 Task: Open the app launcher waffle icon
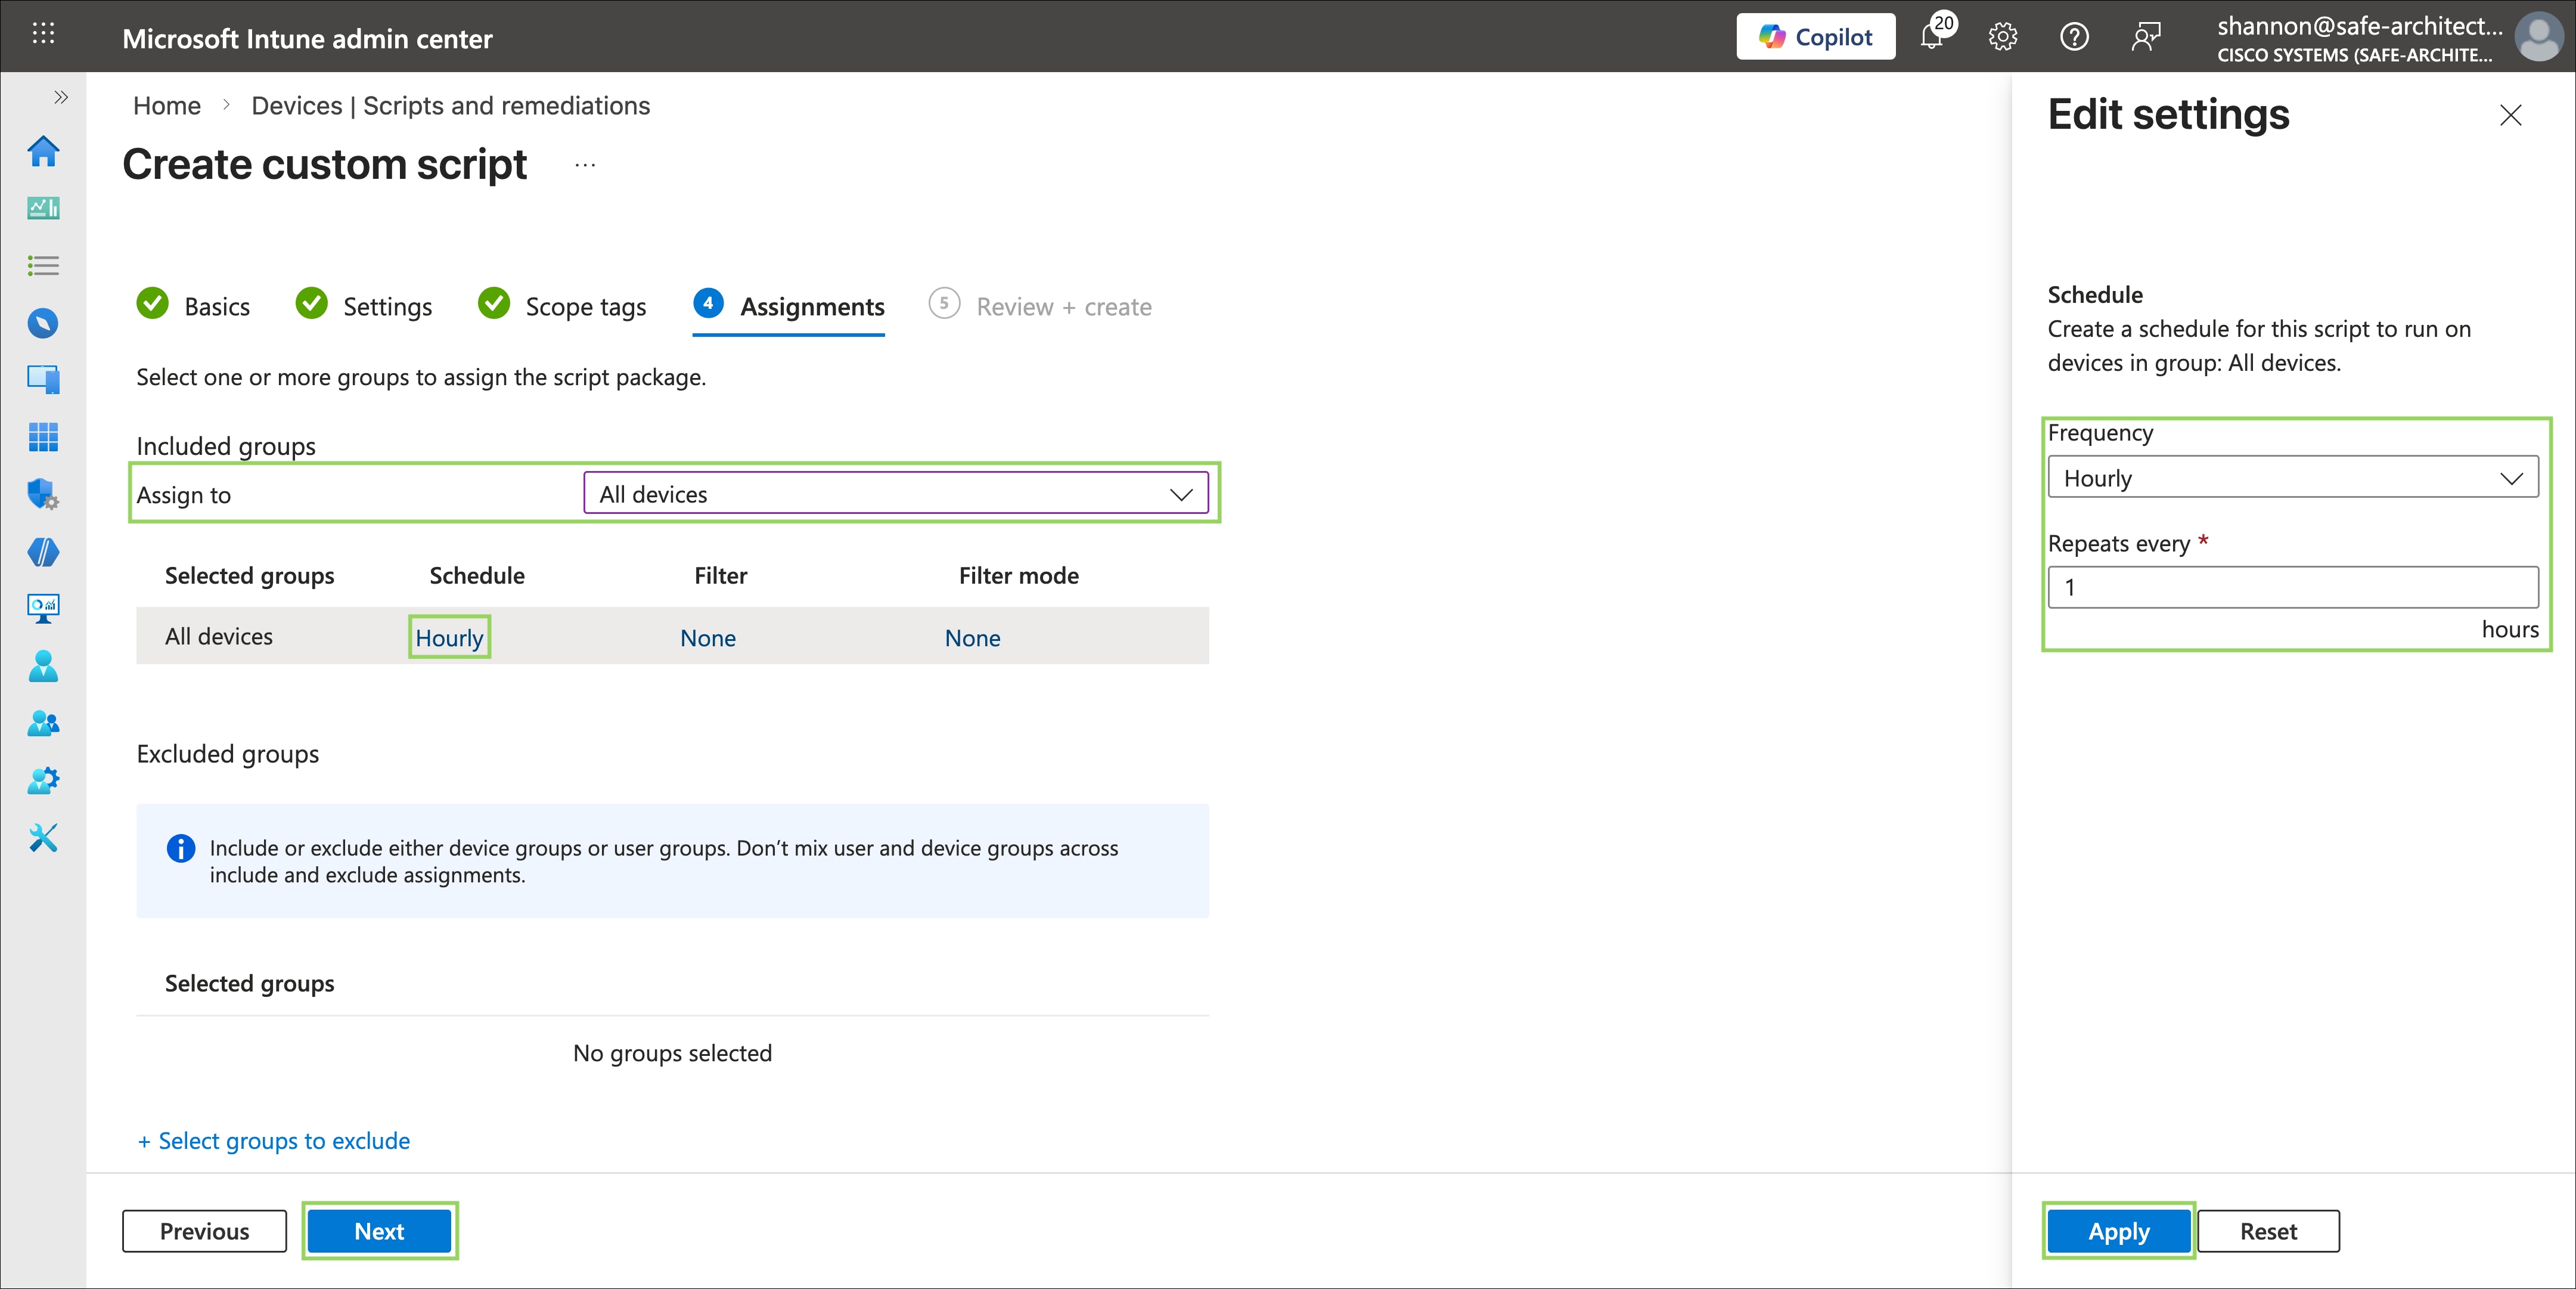(43, 34)
